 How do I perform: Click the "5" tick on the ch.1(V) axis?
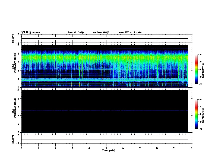tap(19, 34)
